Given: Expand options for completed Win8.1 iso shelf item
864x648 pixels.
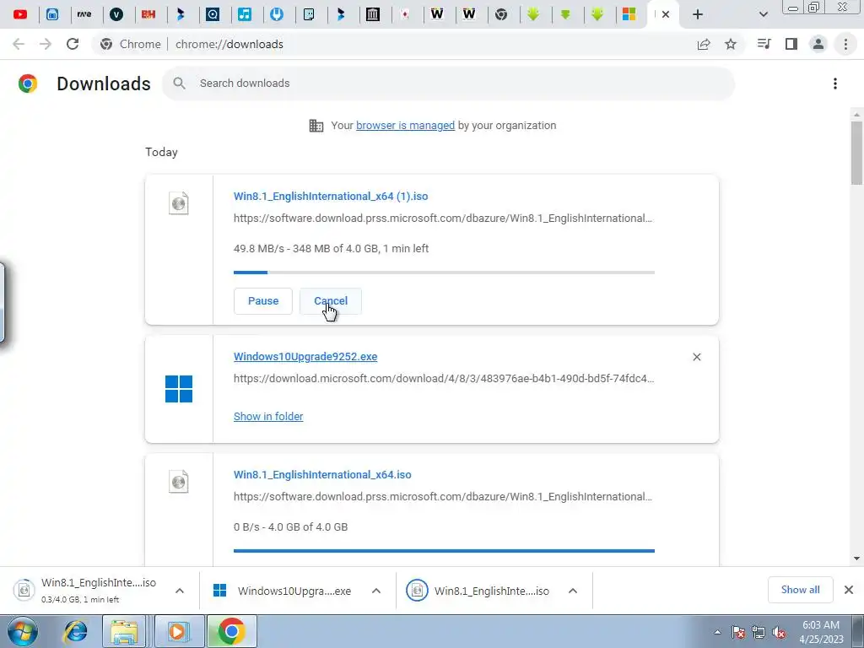Looking at the screenshot, I should tap(573, 591).
